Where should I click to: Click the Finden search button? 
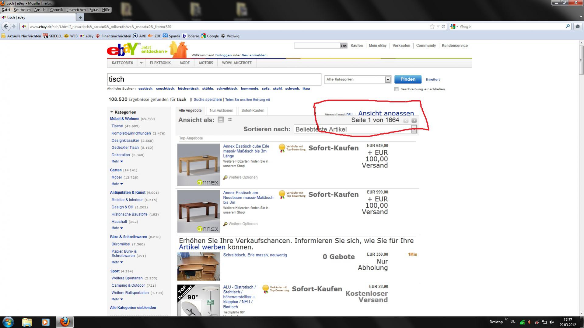[x=408, y=79]
